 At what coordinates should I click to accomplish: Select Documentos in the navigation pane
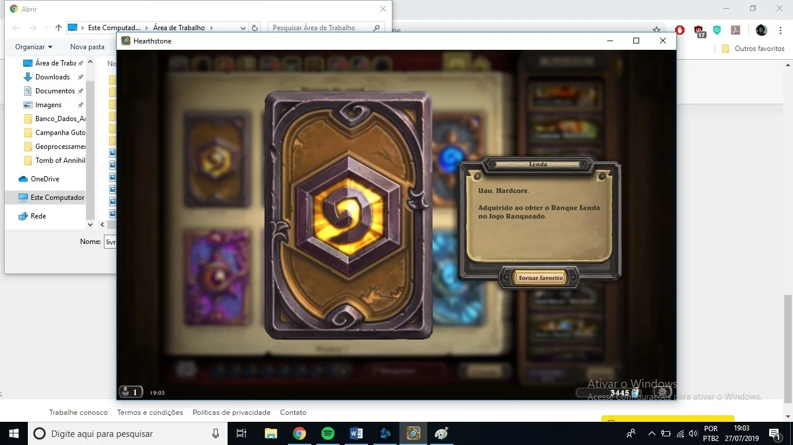click(53, 91)
